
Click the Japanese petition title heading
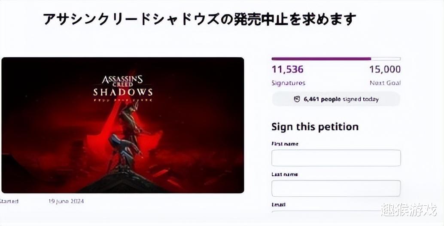200,19
